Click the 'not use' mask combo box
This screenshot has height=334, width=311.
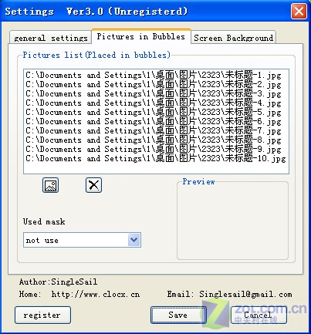pyautogui.click(x=82, y=240)
